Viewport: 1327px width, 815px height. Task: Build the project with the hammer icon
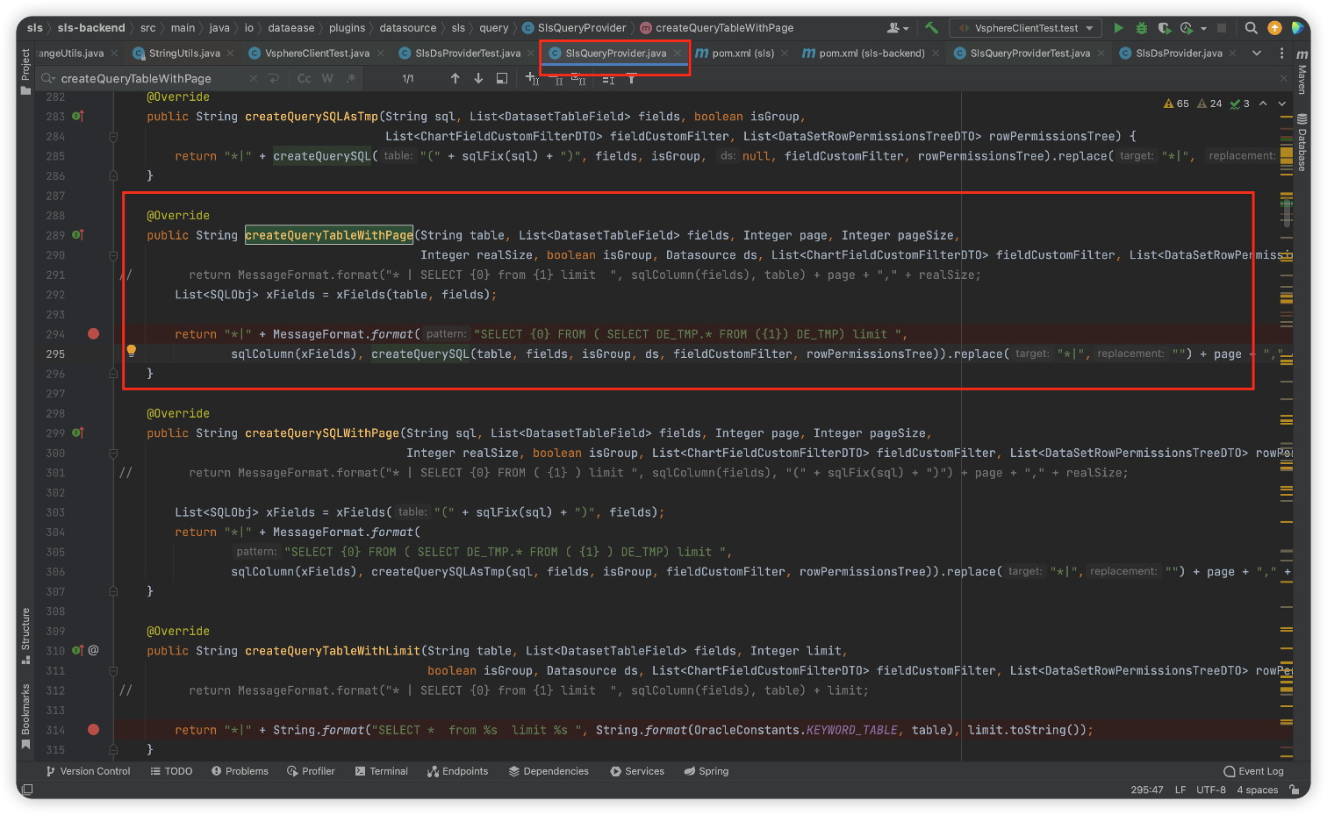tap(931, 28)
